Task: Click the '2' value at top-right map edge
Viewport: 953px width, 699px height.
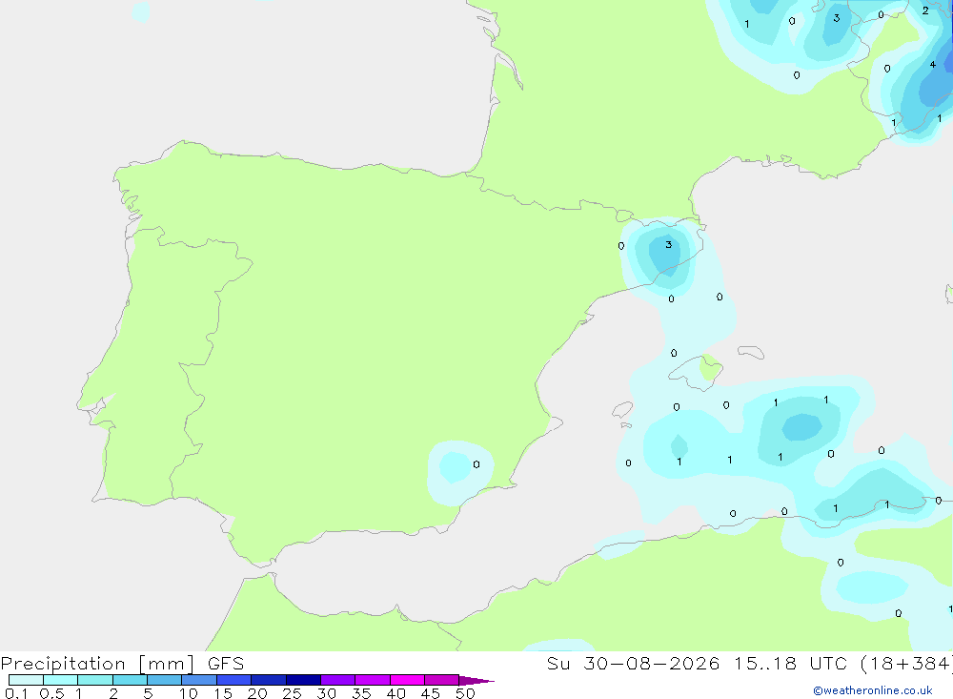Action: [925, 10]
